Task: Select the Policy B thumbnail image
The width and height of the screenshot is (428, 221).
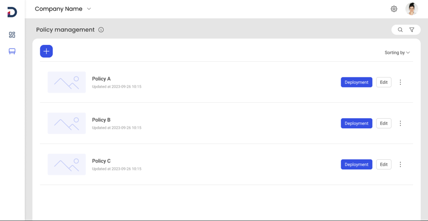Action: coord(67,123)
